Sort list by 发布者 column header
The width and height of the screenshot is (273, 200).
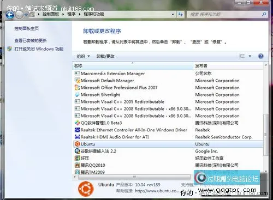pos(228,66)
